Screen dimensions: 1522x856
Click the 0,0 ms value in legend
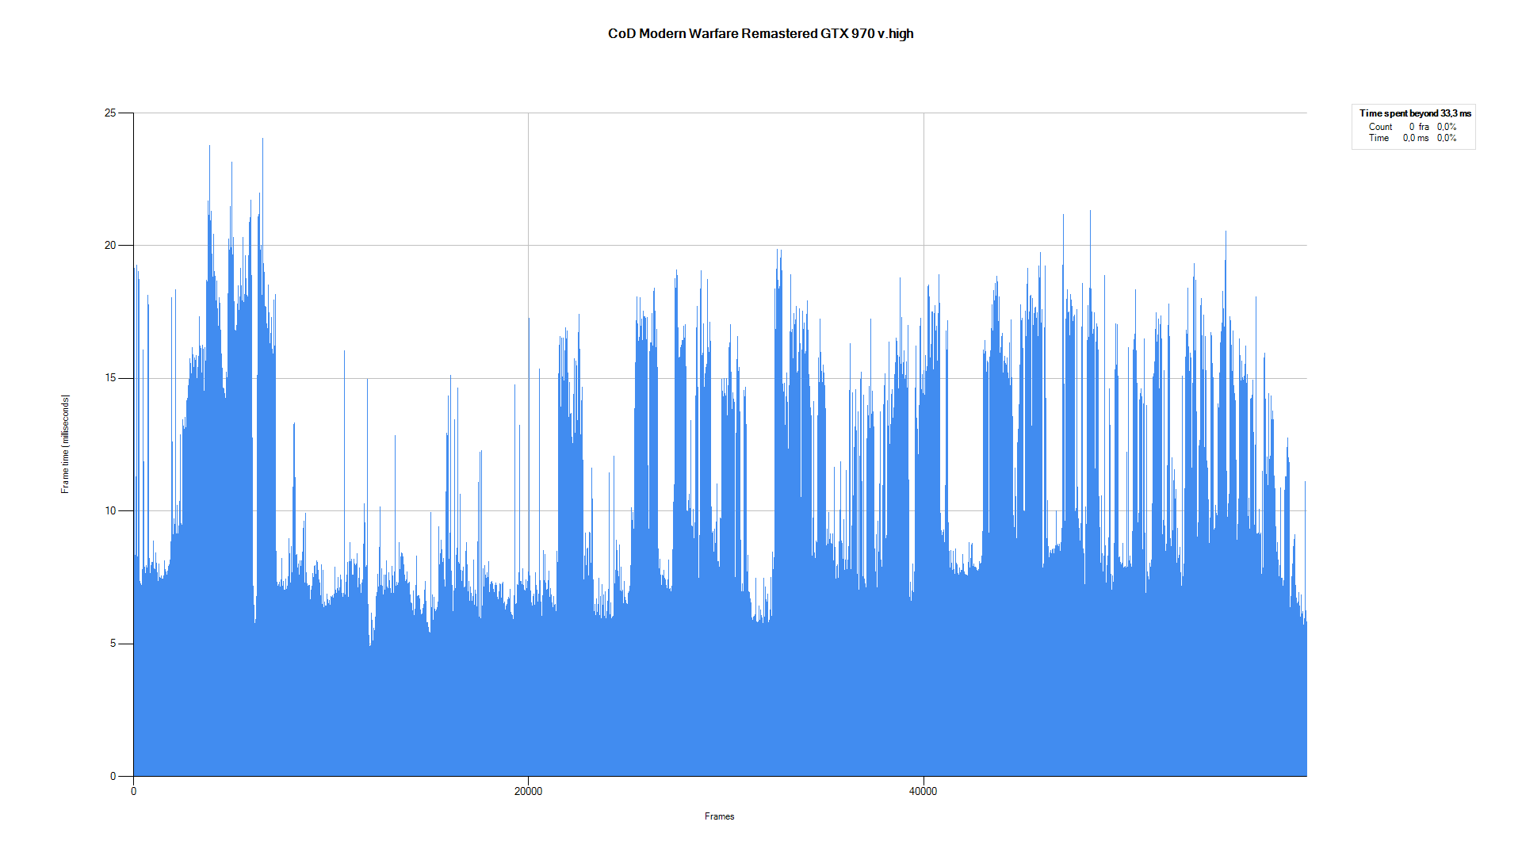point(1415,138)
